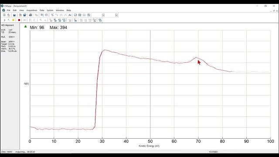
Task: Click the app icon in title bar
Action: coord(2,6)
